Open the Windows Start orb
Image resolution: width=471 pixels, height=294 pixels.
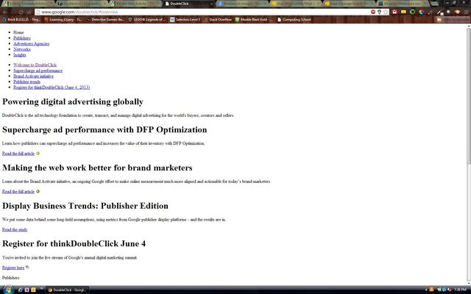click(x=8, y=290)
